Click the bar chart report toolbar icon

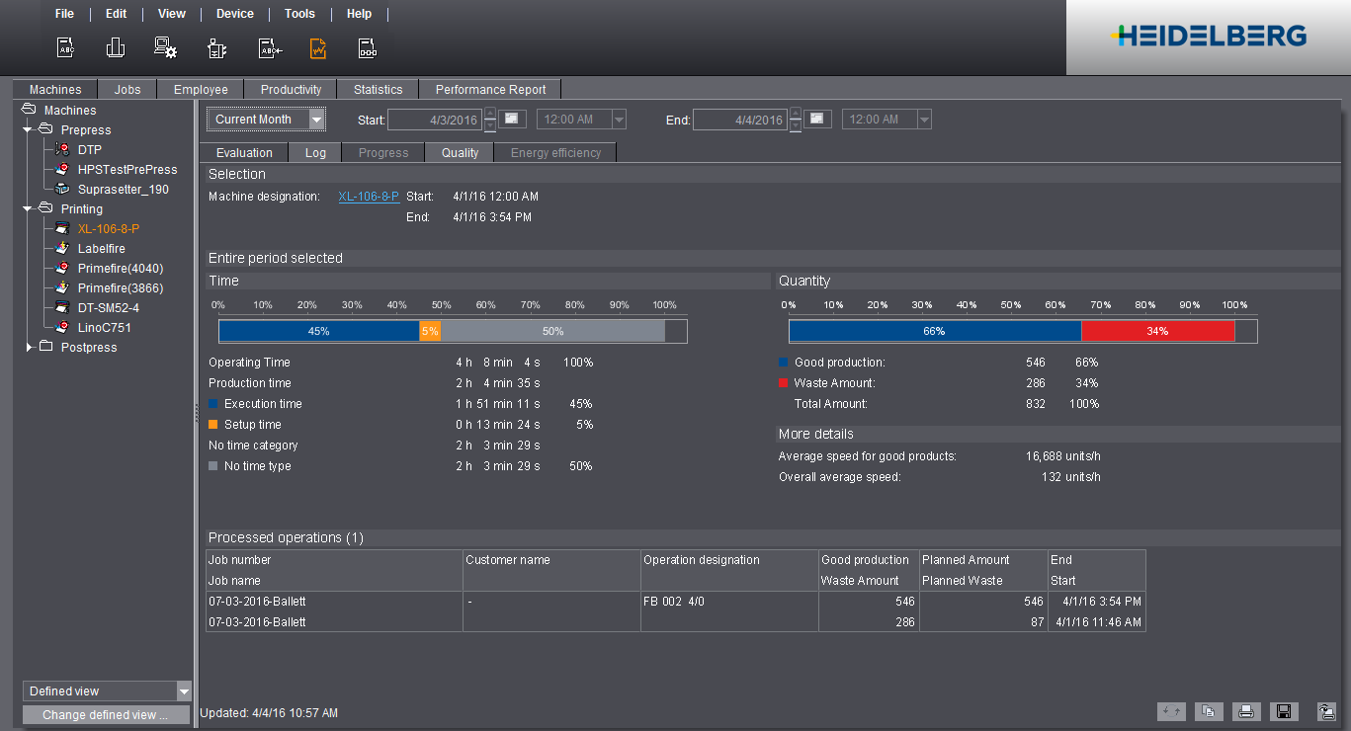[115, 46]
